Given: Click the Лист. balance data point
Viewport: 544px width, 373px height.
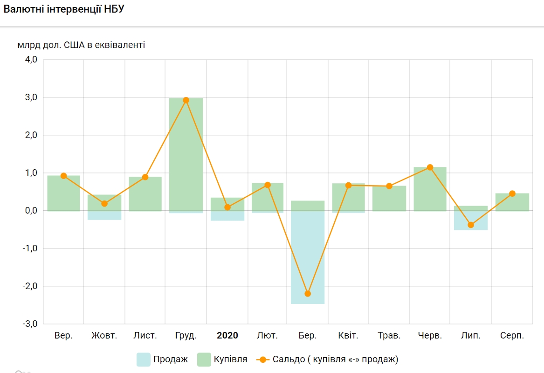Looking at the screenshot, I should tap(145, 177).
